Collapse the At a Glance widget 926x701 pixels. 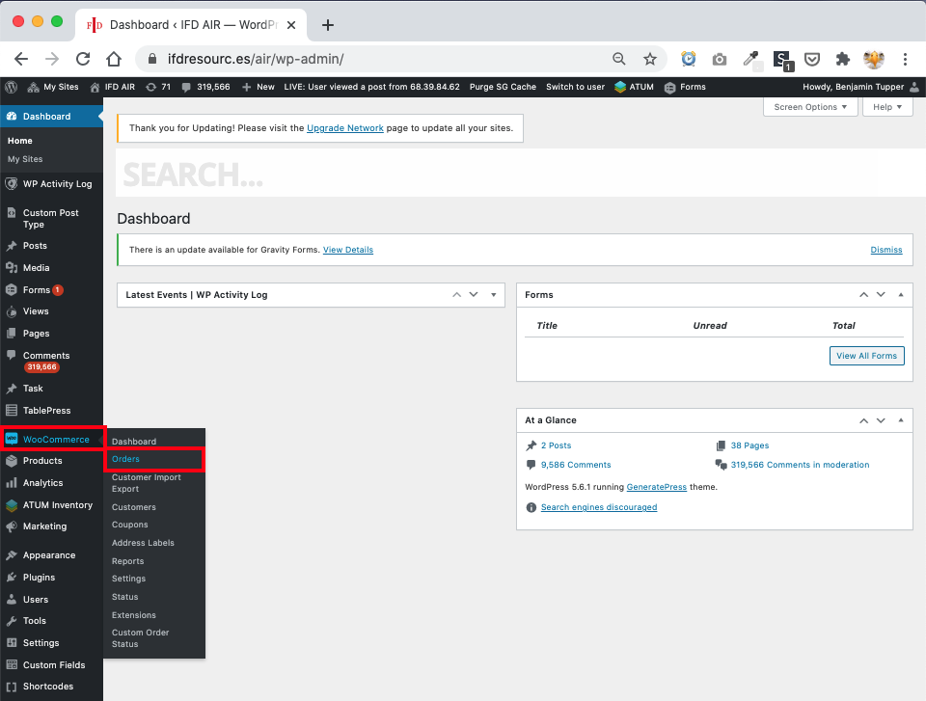coord(901,420)
